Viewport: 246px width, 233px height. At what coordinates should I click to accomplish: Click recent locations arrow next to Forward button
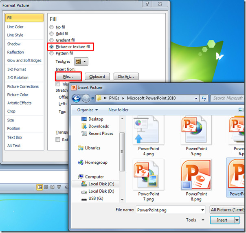pyautogui.click(x=93, y=99)
